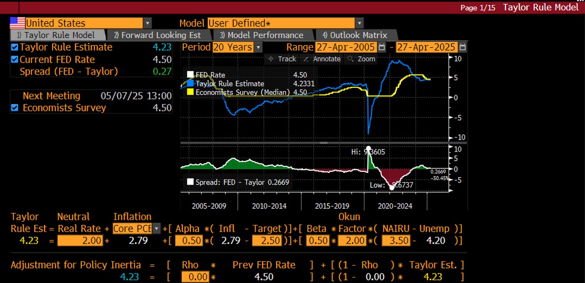This screenshot has height=283, width=585.
Task: Click the Hi: 9.3605 marker on spread chart
Action: pos(368,149)
